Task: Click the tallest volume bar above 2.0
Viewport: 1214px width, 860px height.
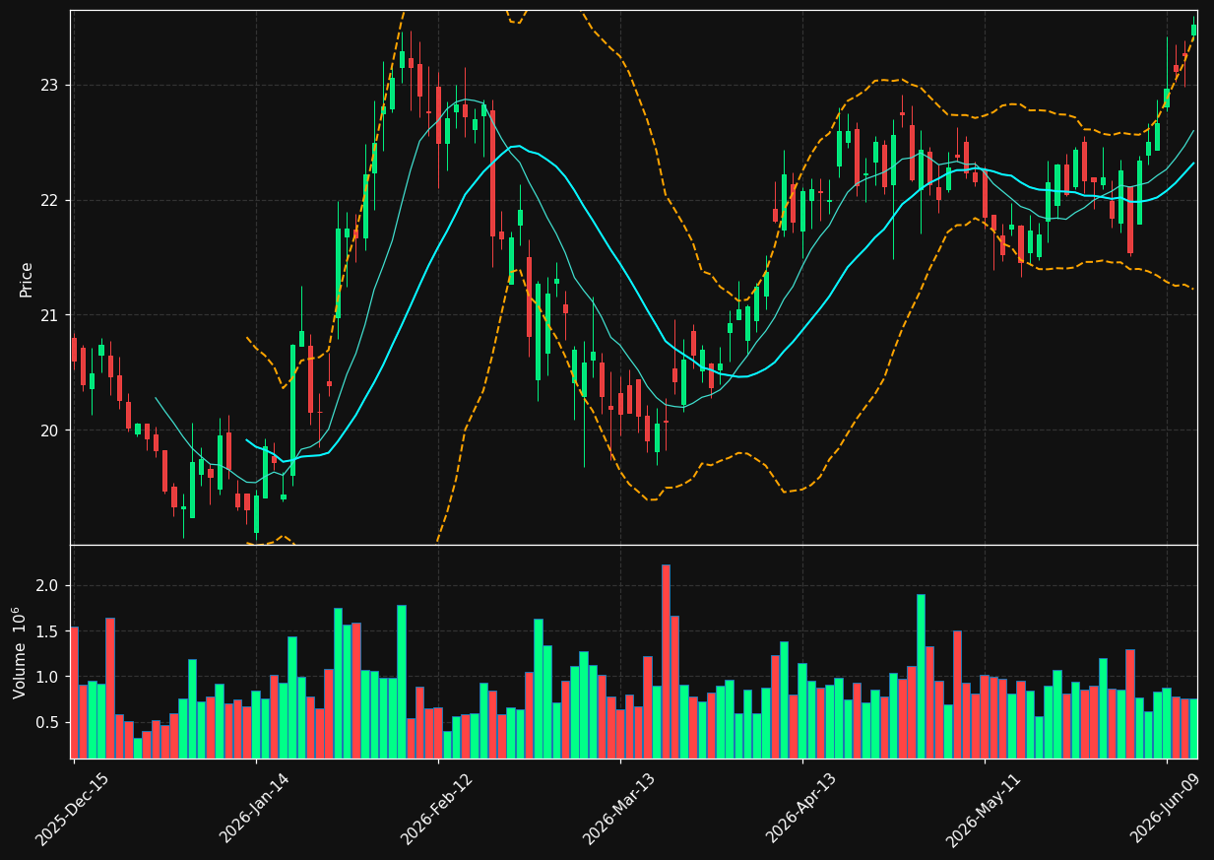Action: [x=666, y=661]
